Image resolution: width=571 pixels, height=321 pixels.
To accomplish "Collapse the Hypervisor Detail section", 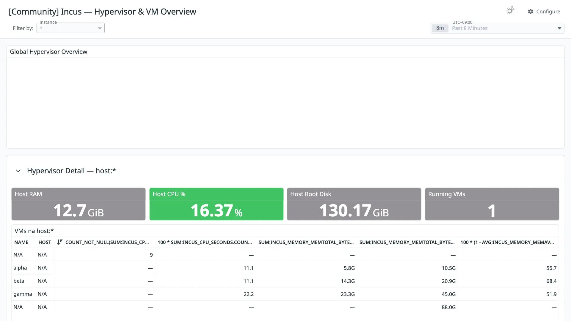I will coord(18,171).
